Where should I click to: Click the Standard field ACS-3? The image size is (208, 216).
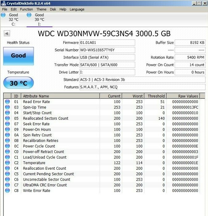(x=143, y=80)
